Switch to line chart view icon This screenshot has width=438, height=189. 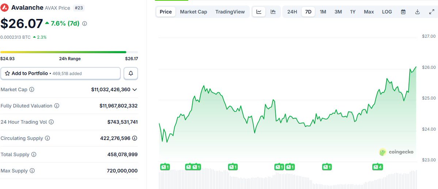259,12
